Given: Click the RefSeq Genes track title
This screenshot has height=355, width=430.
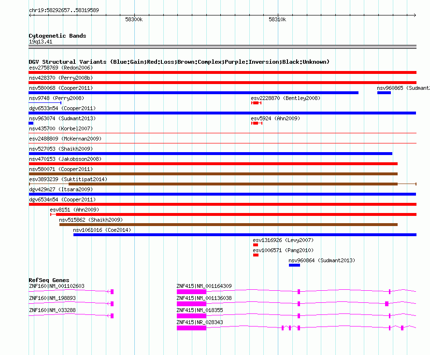Looking at the screenshot, I should (x=49, y=280).
